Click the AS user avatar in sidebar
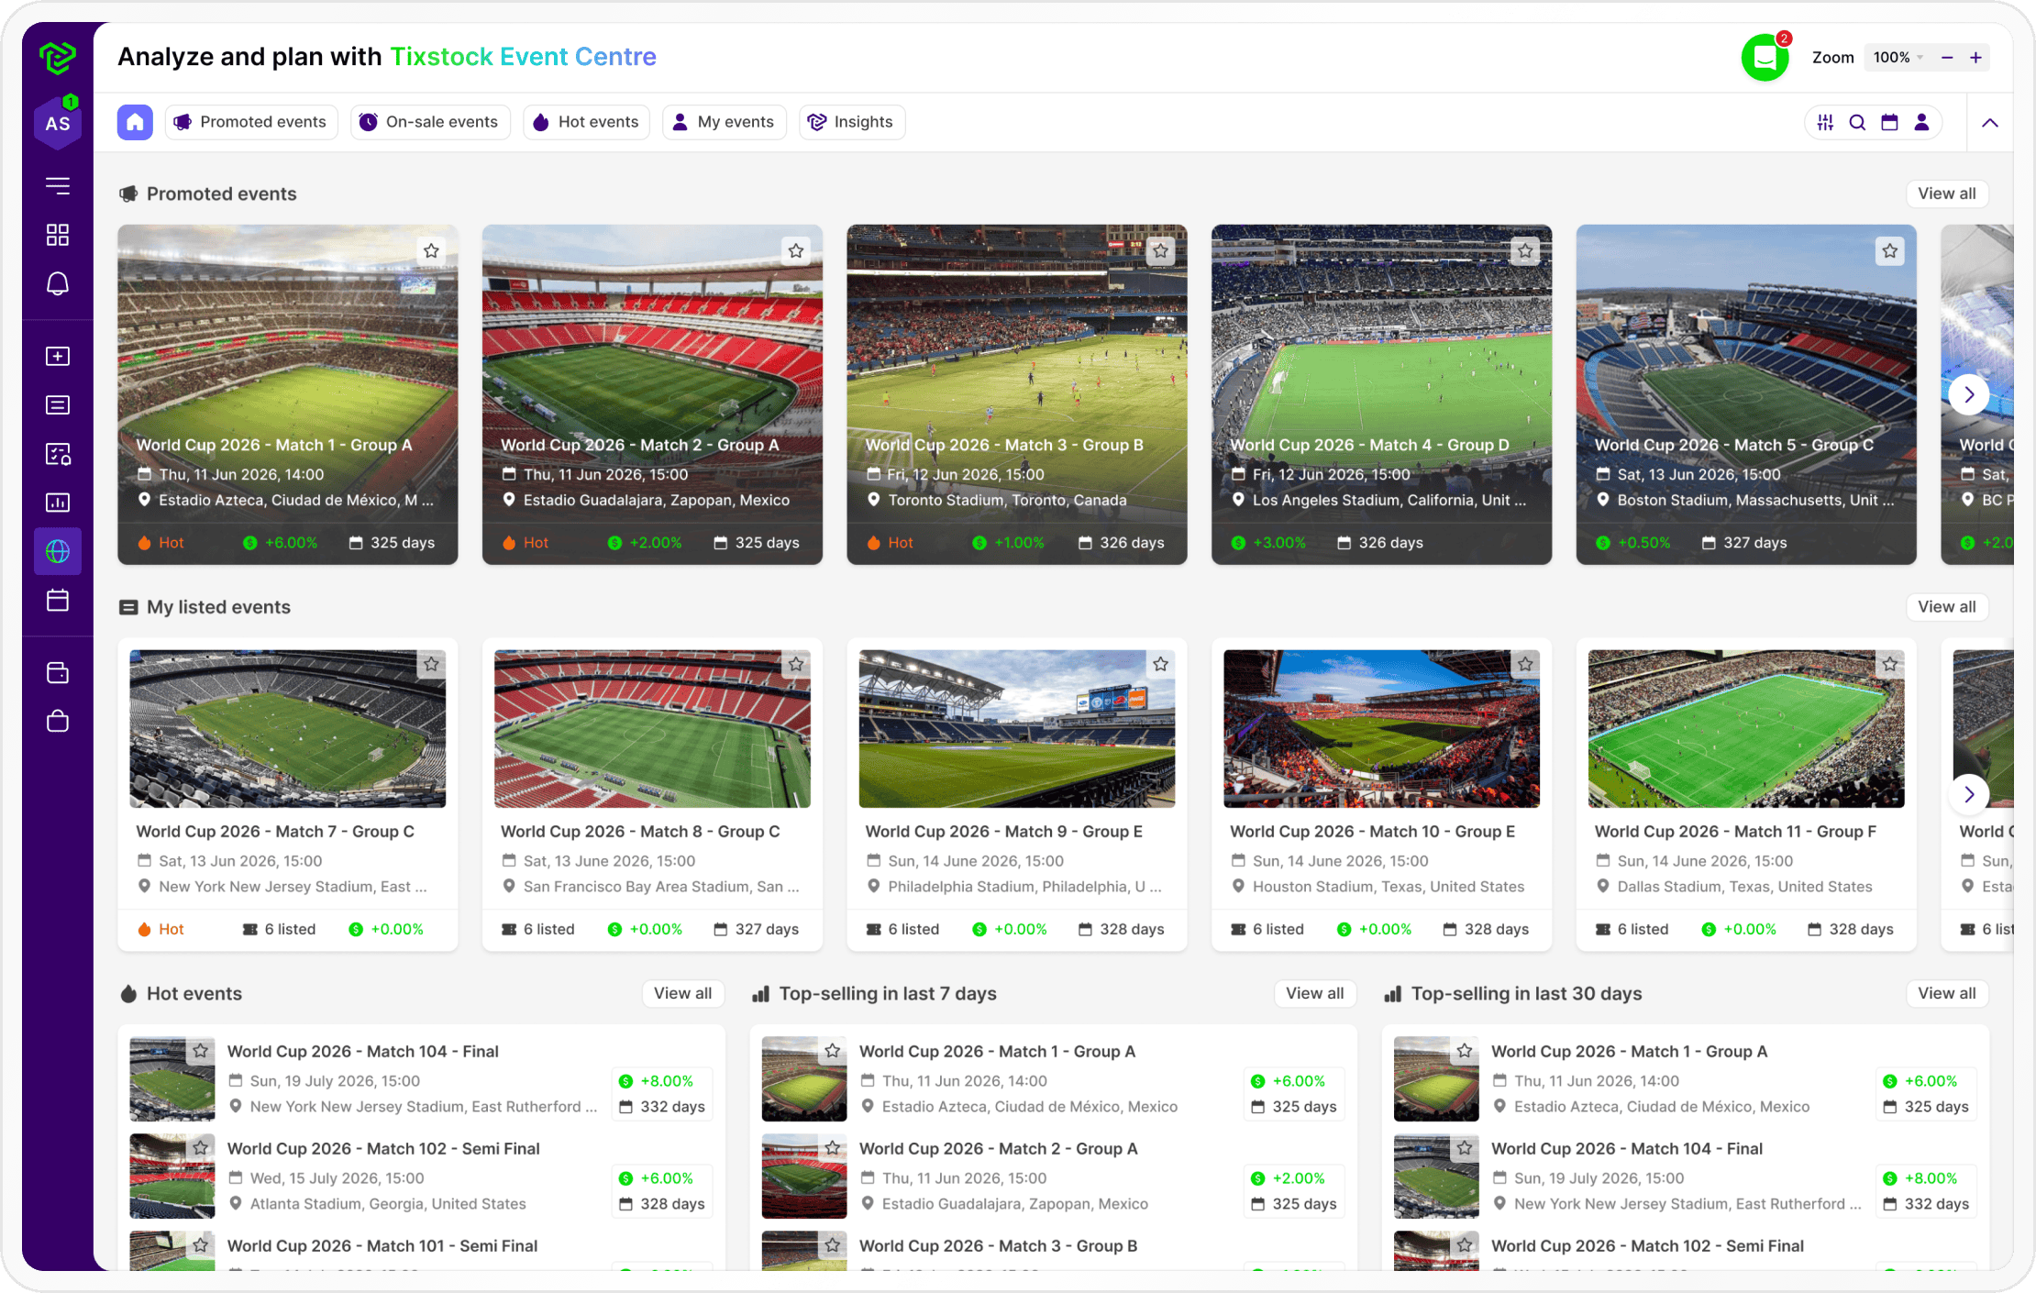This screenshot has width=2036, height=1293. (58, 123)
